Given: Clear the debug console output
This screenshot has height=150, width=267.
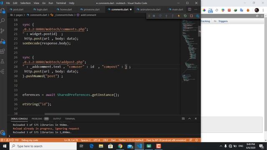Looking at the screenshot, I should point(183,118).
